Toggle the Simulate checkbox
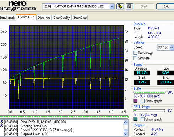This screenshot has height=137, width=174. point(135,58)
